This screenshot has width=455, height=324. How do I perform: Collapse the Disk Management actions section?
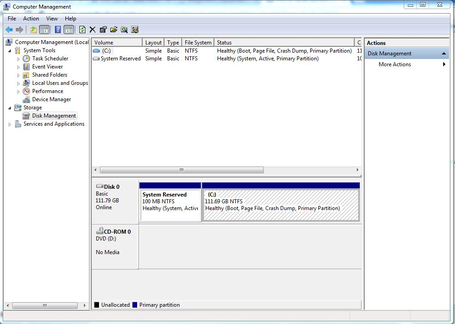click(444, 54)
